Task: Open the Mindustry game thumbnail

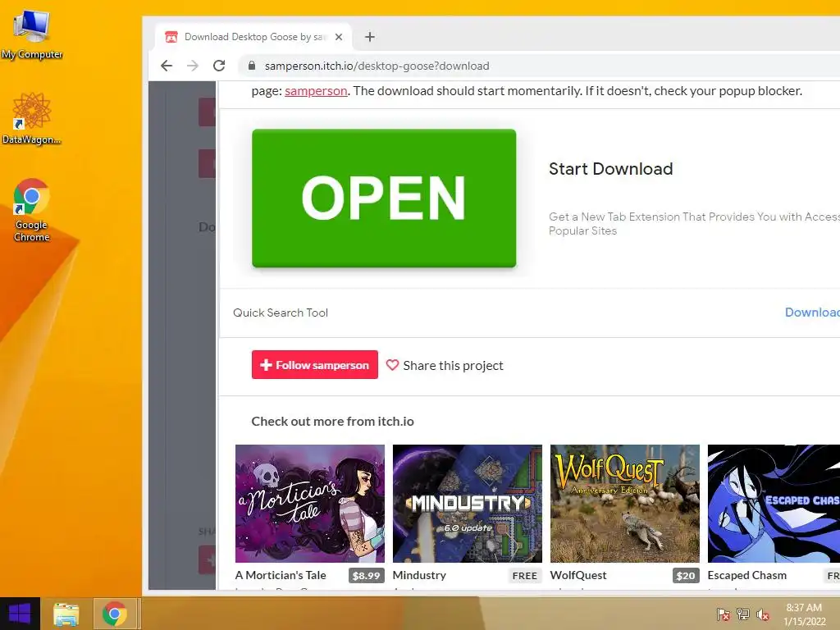Action: pyautogui.click(x=468, y=504)
